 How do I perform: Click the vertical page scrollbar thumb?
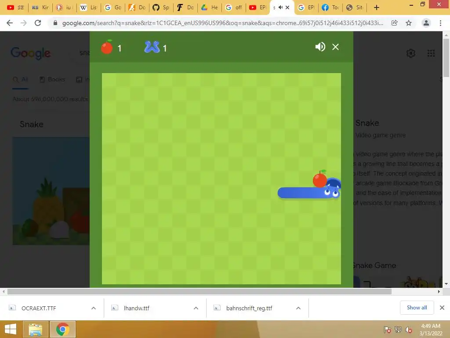tap(446, 58)
